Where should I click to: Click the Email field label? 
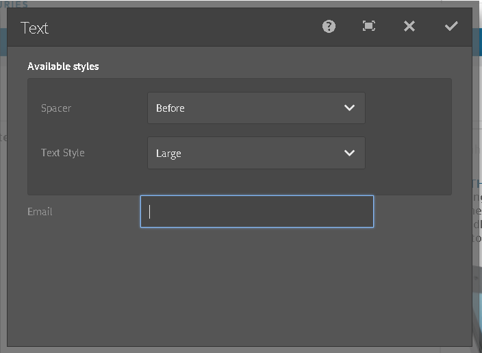point(40,212)
